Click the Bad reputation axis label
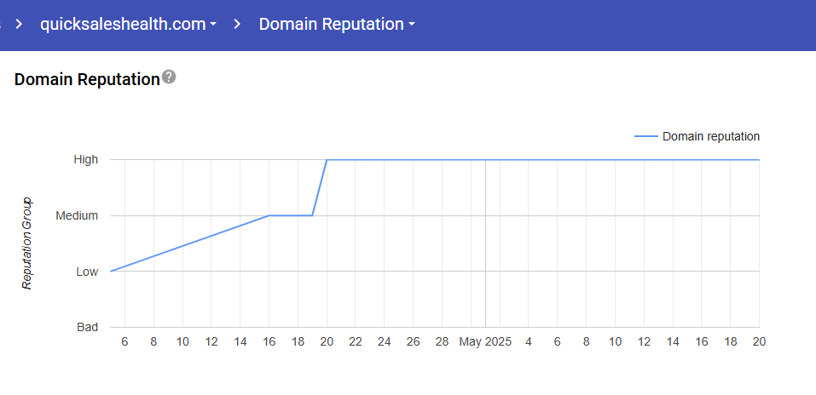This screenshot has height=395, width=816. click(x=87, y=327)
